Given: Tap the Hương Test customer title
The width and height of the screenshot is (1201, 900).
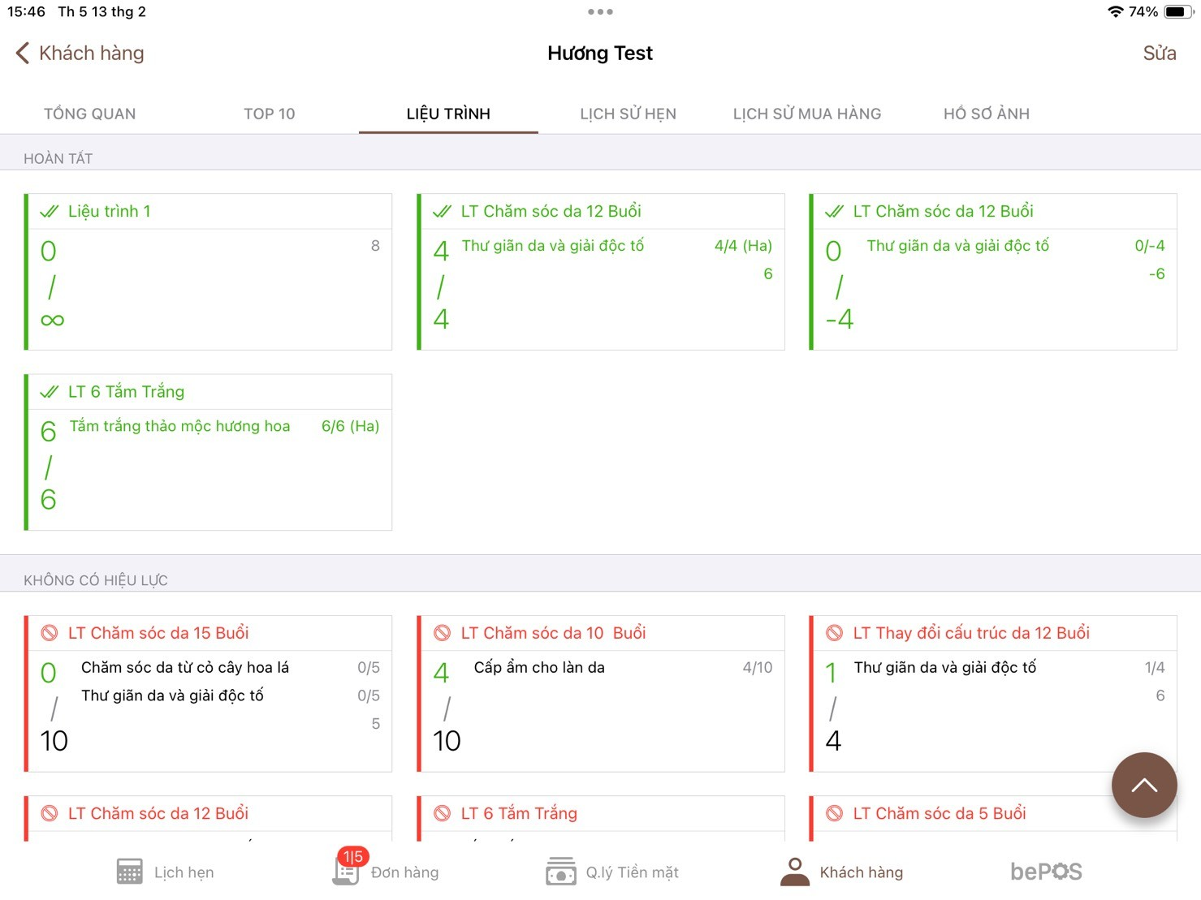Looking at the screenshot, I should point(600,54).
